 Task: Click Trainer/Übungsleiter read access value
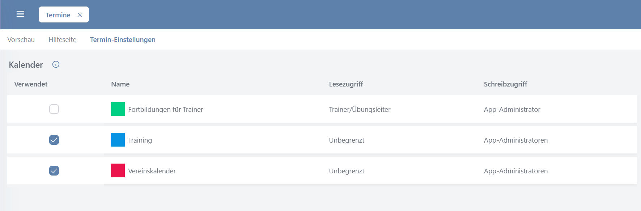360,109
